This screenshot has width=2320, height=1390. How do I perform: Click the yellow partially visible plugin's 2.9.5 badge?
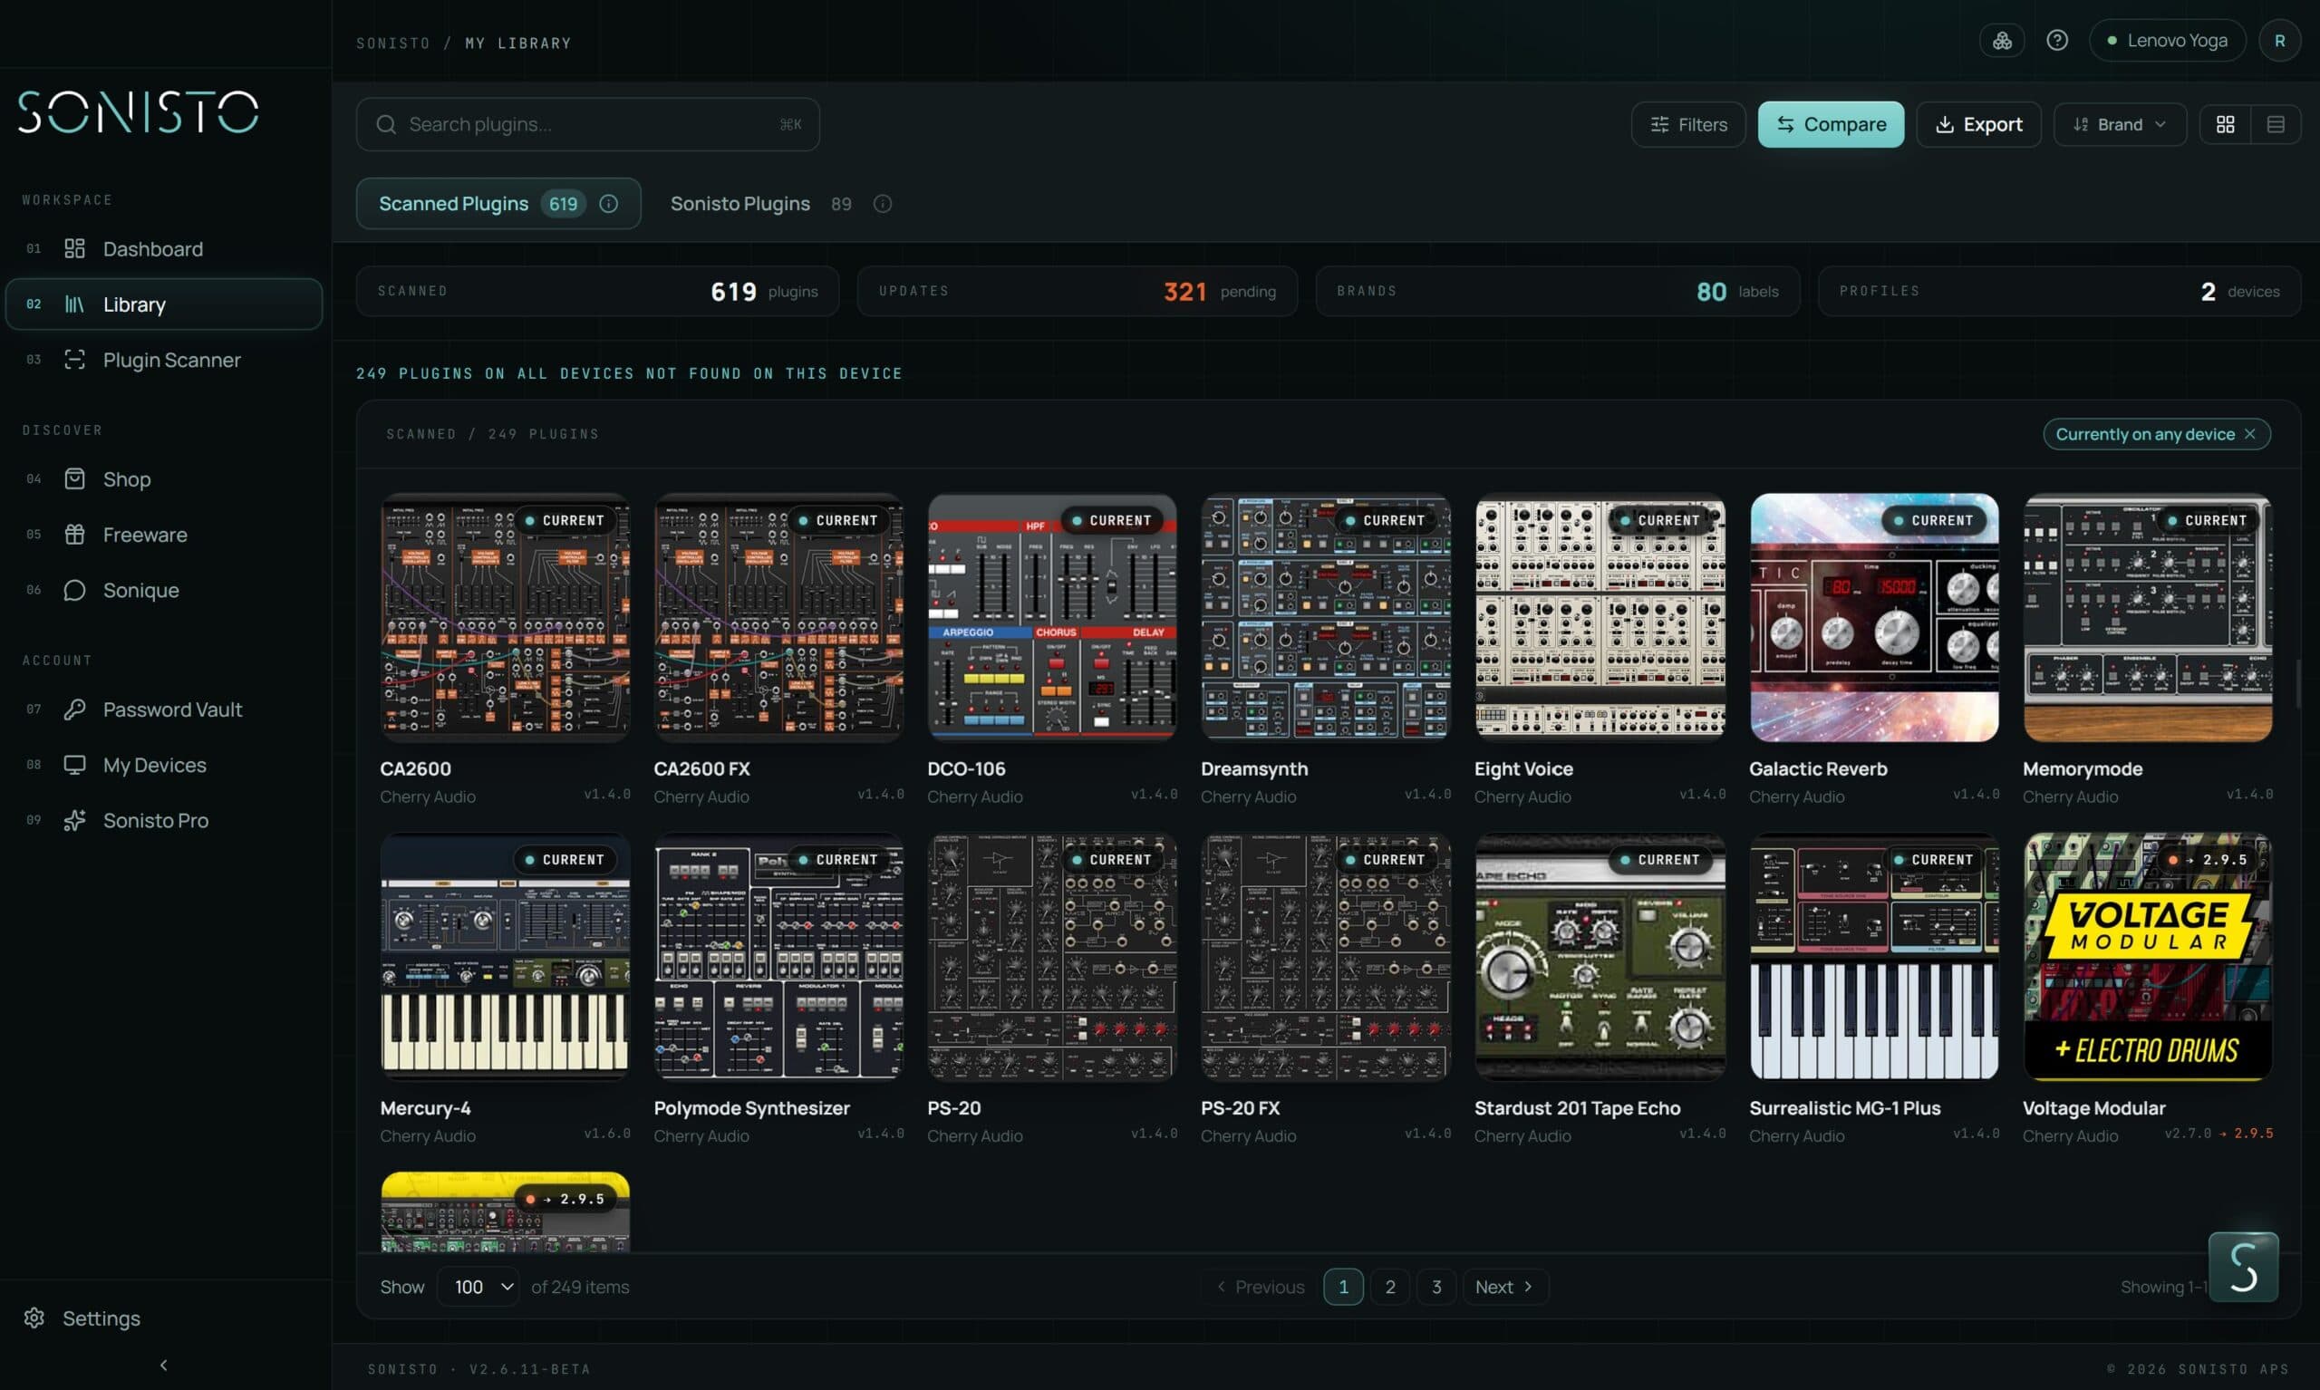565,1198
